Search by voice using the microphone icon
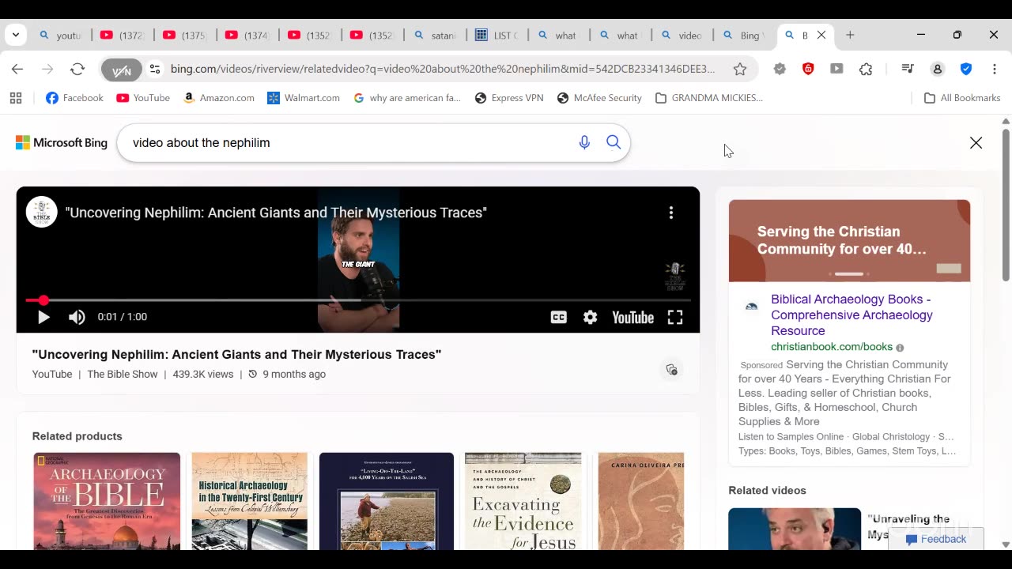The image size is (1012, 569). 584,142
